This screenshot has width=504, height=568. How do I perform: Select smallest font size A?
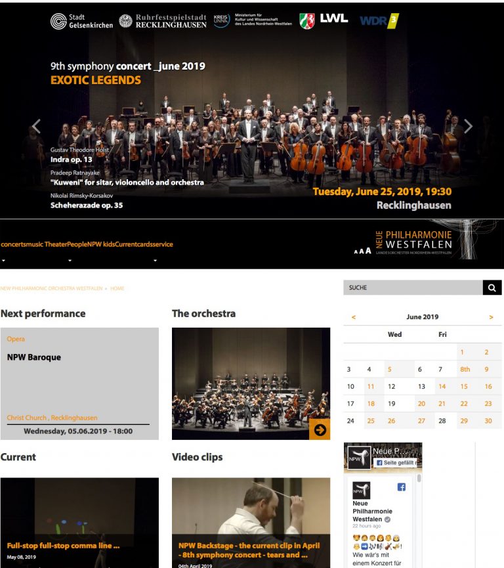click(356, 251)
